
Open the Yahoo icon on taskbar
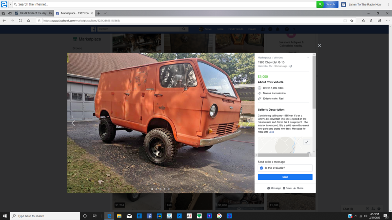pos(209,216)
